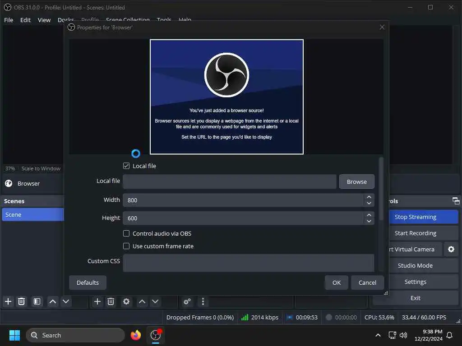Screen dimensions: 462x346
Task: Enable Control audio via OBS
Action: [126, 234]
